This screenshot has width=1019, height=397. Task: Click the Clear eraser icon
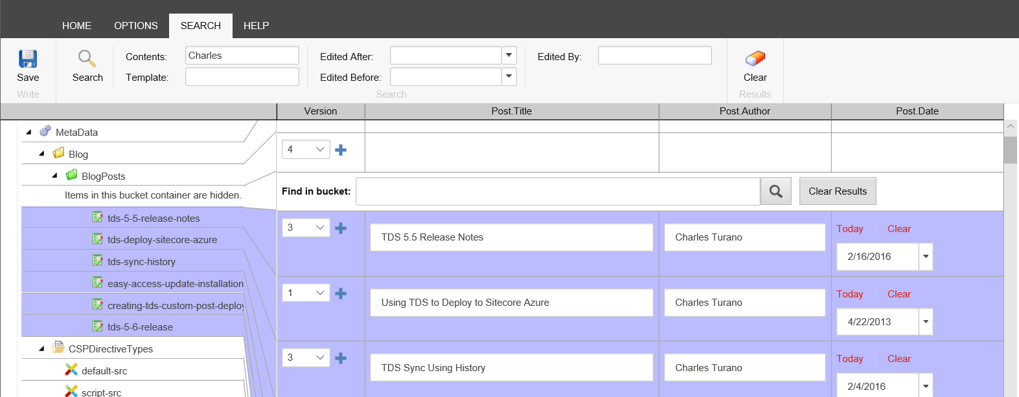click(755, 59)
